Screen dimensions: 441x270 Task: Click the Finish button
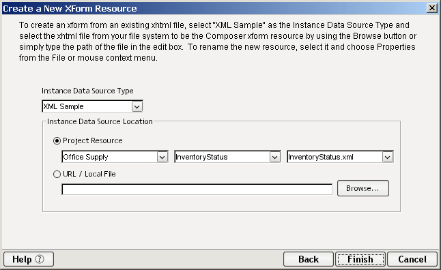tap(360, 259)
